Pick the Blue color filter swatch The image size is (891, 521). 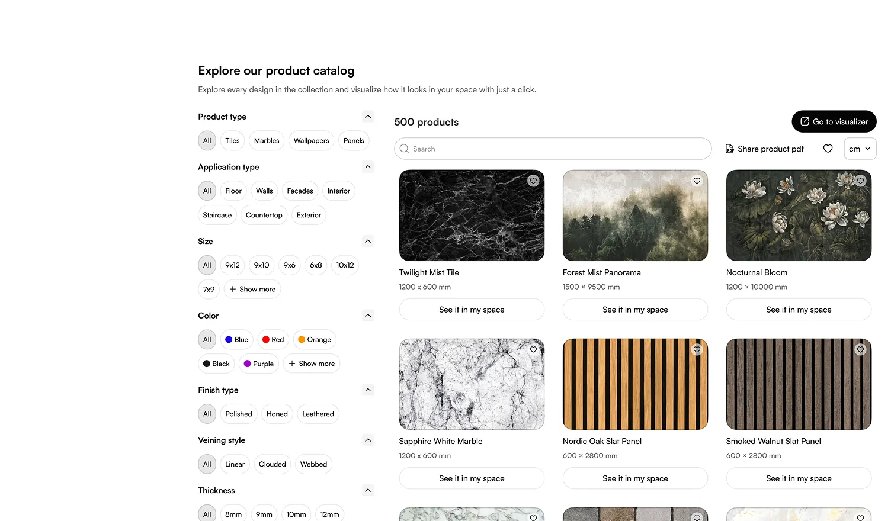click(236, 340)
